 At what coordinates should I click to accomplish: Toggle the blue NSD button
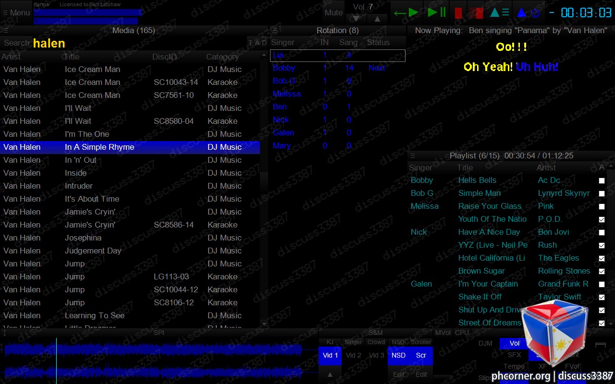click(x=398, y=356)
